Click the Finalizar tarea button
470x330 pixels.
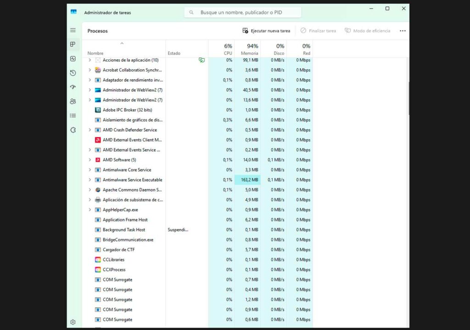pyautogui.click(x=318, y=31)
